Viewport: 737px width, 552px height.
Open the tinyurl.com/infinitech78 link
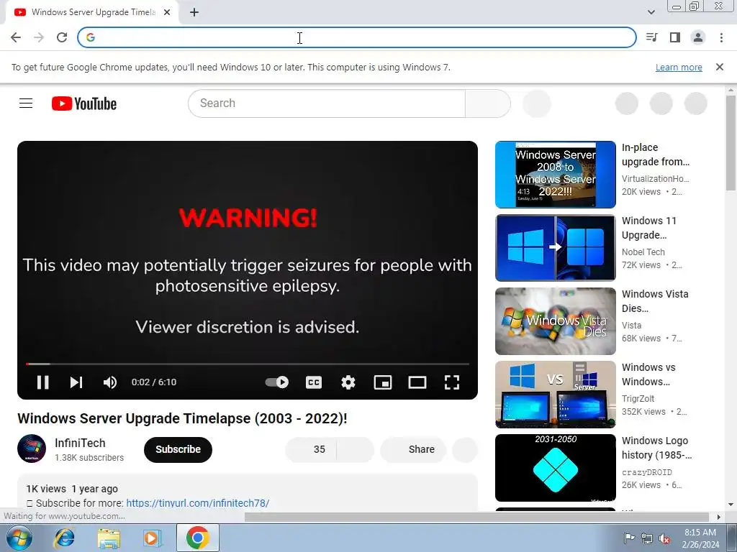coord(197,503)
